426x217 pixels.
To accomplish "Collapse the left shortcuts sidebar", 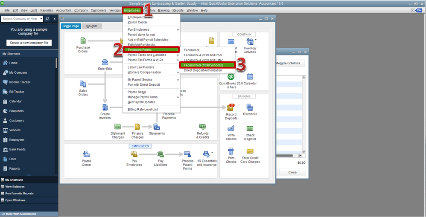I will click(54, 19).
